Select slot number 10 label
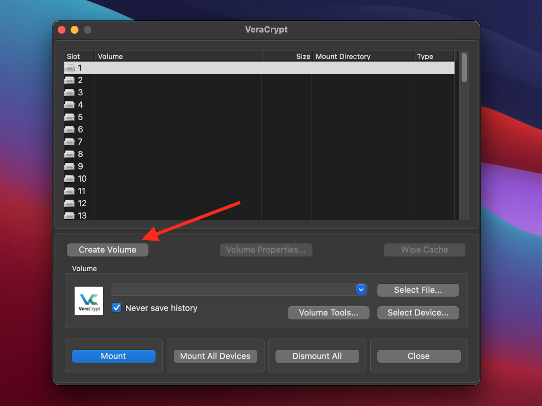Image resolution: width=542 pixels, height=406 pixels. [82, 179]
